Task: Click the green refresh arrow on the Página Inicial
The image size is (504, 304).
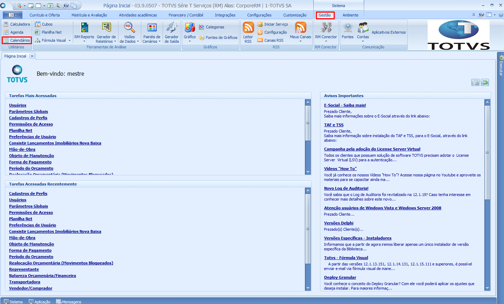Action: [485, 82]
